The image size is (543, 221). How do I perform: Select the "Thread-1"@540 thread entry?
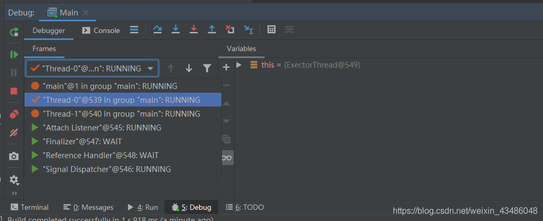[x=123, y=113]
